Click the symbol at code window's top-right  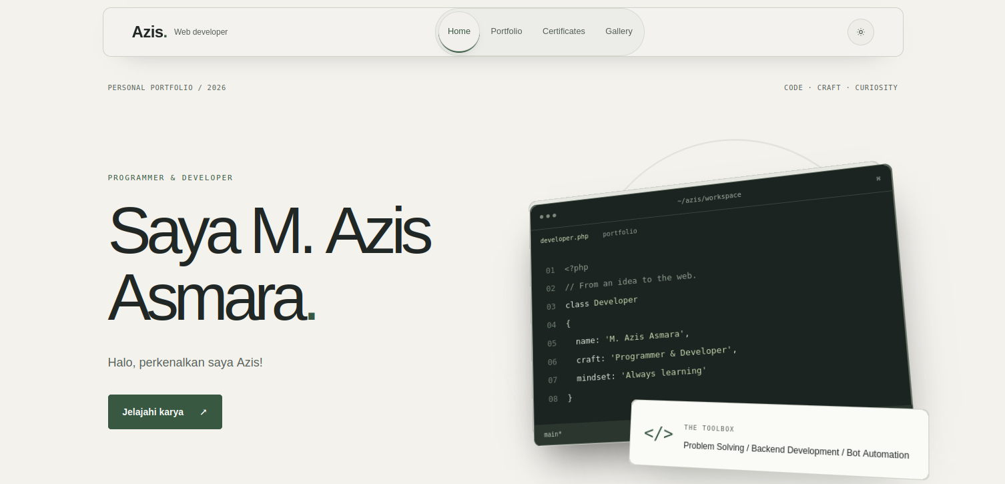pyautogui.click(x=878, y=178)
